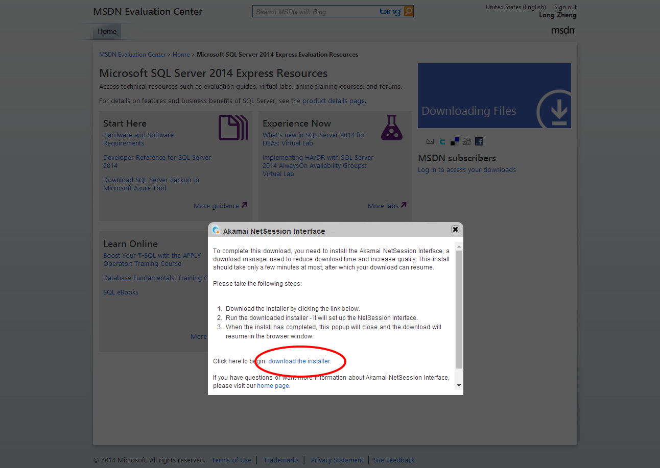Click the download the installer link
This screenshot has height=468, width=660.
click(300, 361)
